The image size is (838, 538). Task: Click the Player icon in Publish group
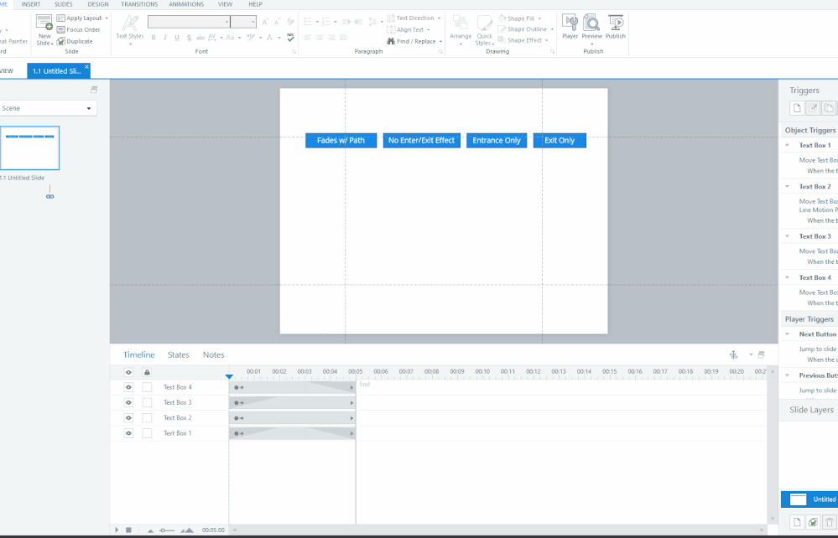tap(570, 26)
